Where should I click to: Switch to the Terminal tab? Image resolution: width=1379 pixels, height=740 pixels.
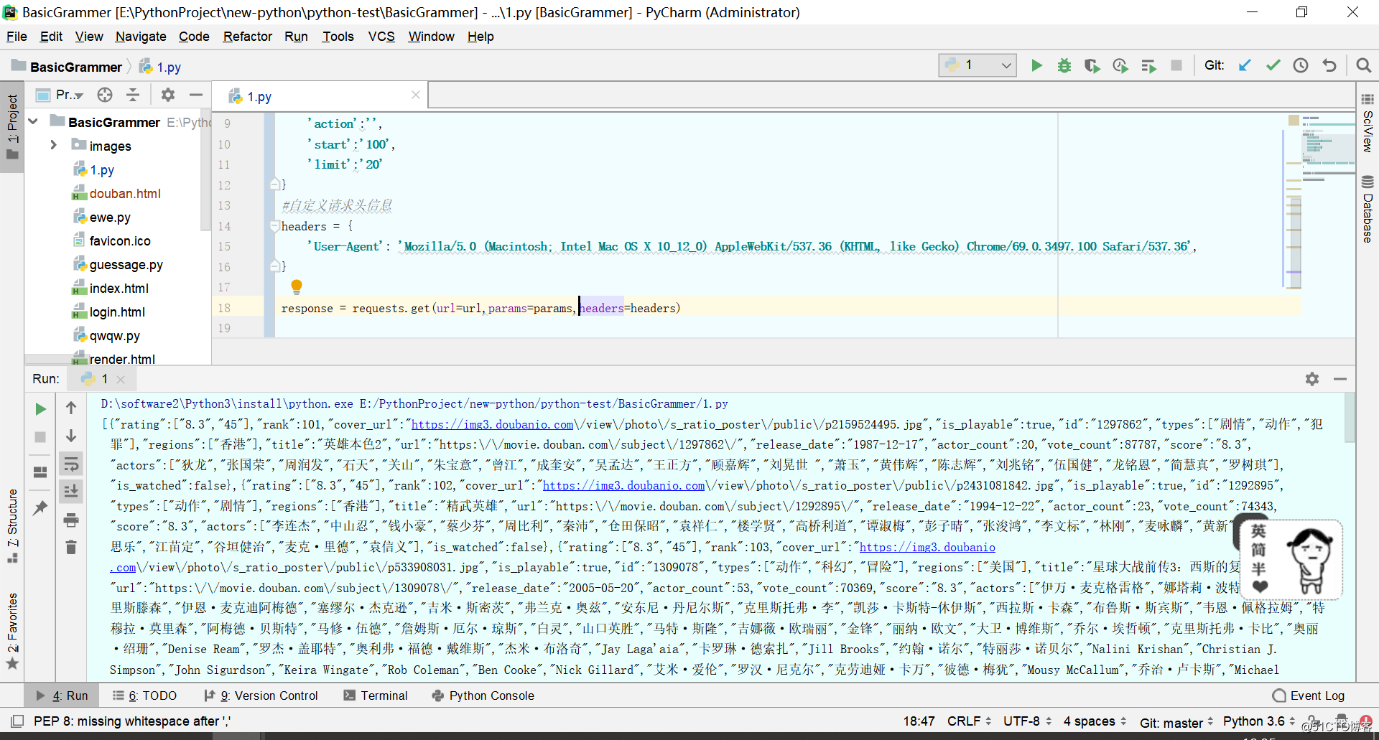click(x=376, y=695)
